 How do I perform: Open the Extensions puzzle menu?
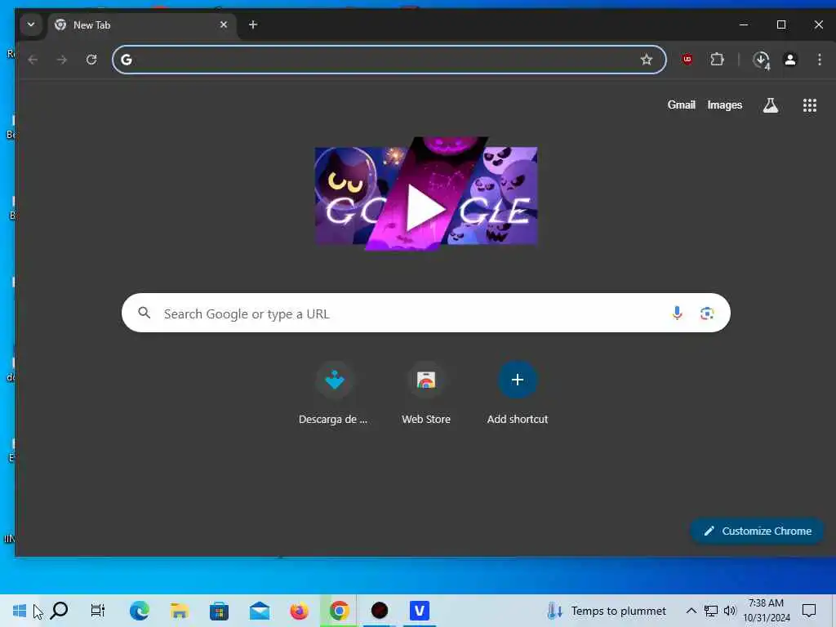point(717,60)
